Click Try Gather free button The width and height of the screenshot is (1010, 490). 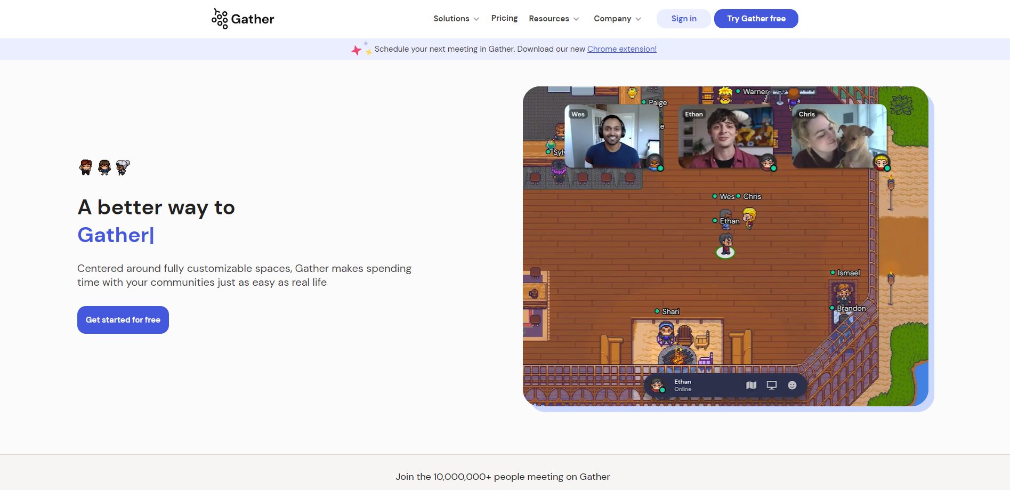756,19
